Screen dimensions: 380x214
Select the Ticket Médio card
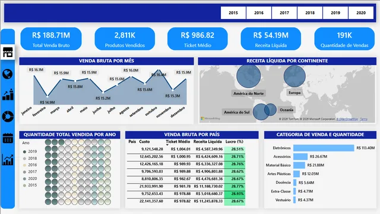198,39
